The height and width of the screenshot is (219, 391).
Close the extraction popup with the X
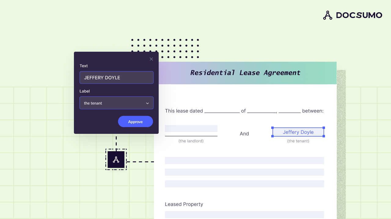(x=151, y=59)
